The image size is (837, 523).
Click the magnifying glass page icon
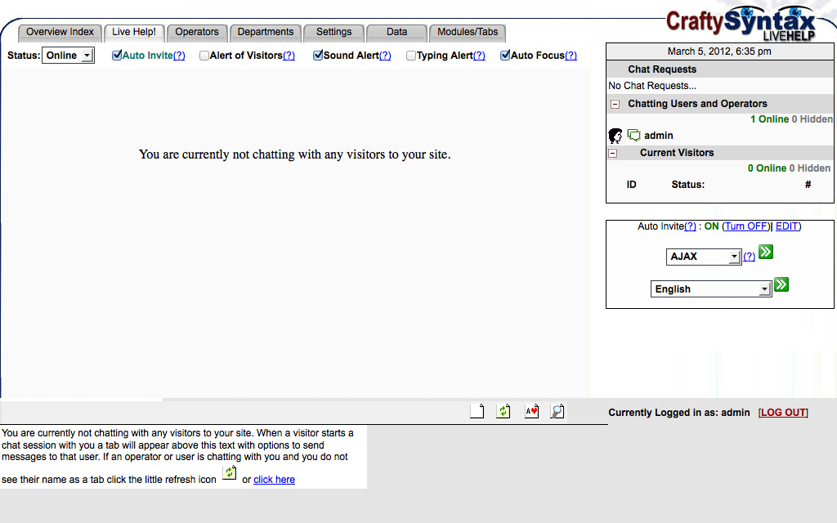tap(557, 411)
